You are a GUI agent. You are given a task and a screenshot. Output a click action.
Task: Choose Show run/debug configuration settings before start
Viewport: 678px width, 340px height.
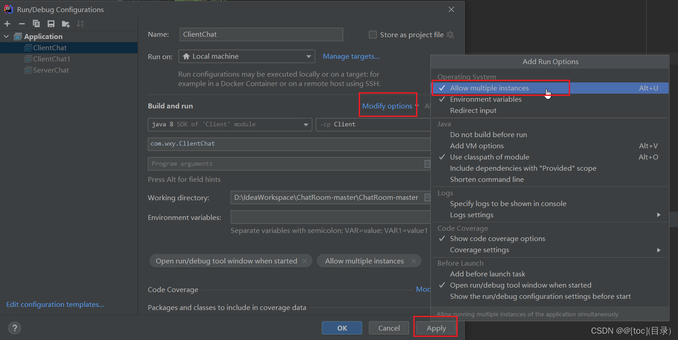(550, 297)
